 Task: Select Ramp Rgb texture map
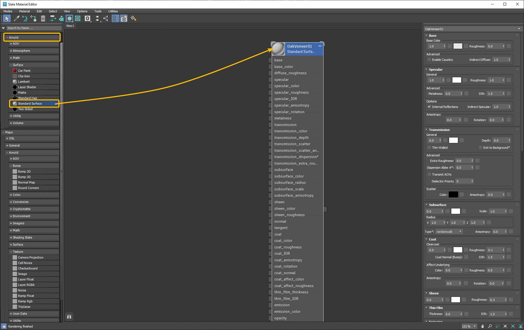[x=36, y=301]
